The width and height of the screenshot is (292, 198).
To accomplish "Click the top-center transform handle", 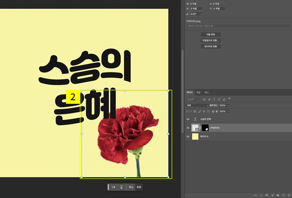I will pyautogui.click(x=125, y=91).
